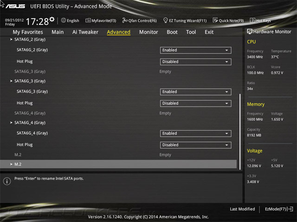This screenshot has height=222, width=297.
Task: Expand the SATA6G_3 (Gray) rename entry
Action: [x=28, y=81]
